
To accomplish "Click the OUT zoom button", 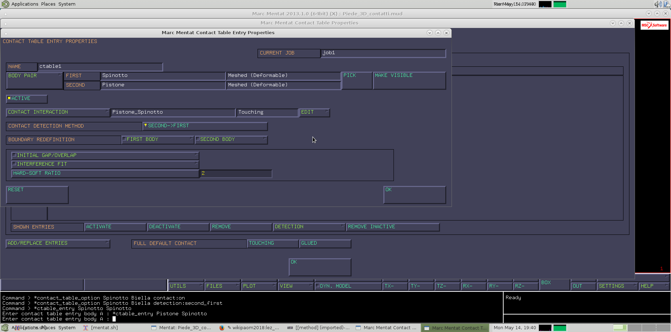I will 583,286.
